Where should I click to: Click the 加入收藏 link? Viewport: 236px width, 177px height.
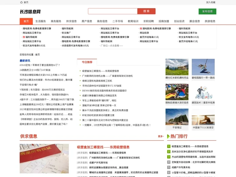[210, 2]
